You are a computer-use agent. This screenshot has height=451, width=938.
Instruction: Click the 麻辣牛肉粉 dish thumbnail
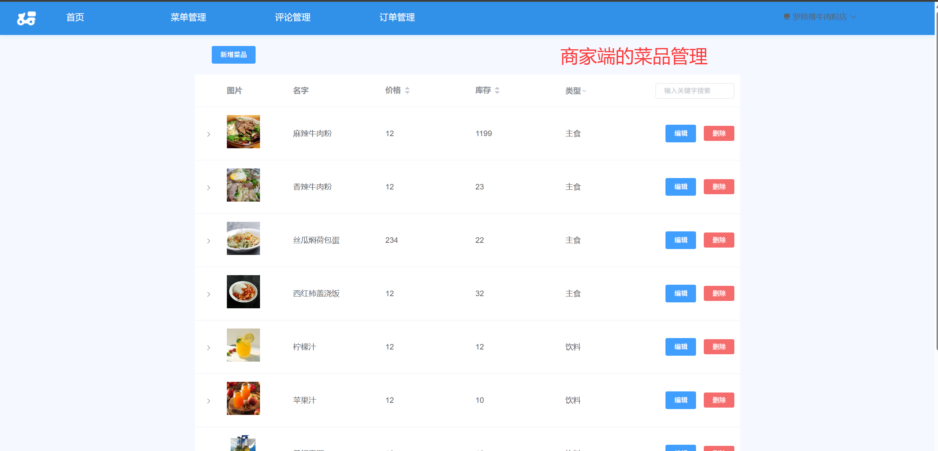tap(243, 132)
